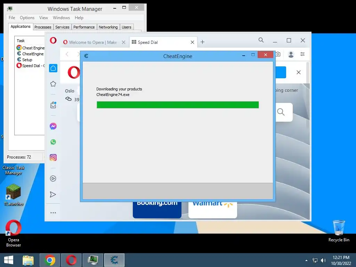Open the Recycle Bin desktop icon
Viewport: 356px width, 267px height.
pyautogui.click(x=339, y=231)
